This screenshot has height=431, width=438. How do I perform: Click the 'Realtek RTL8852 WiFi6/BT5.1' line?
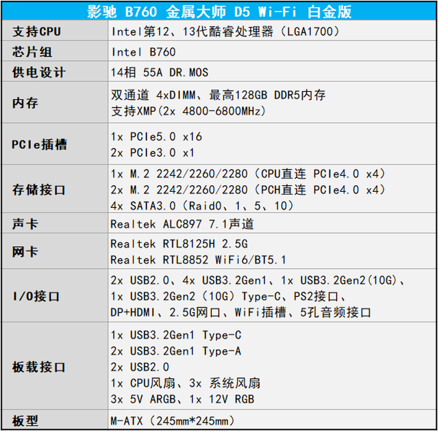click(x=199, y=260)
